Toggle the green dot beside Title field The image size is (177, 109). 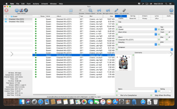[x=117, y=24]
